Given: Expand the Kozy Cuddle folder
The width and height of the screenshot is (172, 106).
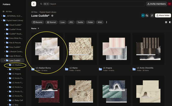Looking at the screenshot, I should (5, 47).
